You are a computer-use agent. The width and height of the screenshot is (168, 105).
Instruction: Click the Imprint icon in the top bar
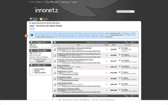pos(71,2)
